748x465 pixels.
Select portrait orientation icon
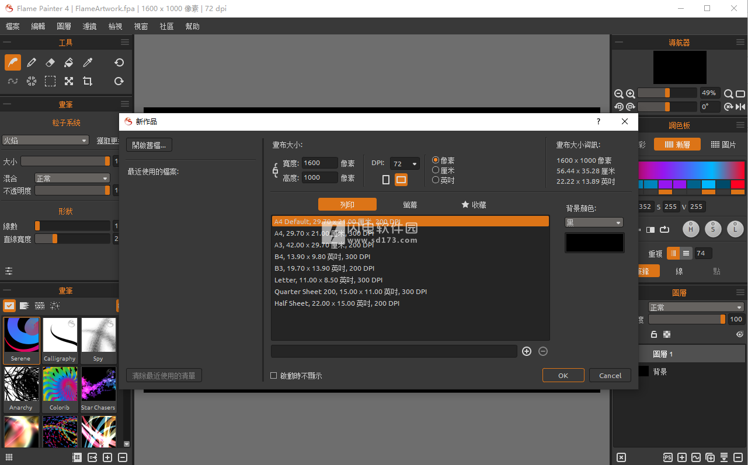(386, 180)
